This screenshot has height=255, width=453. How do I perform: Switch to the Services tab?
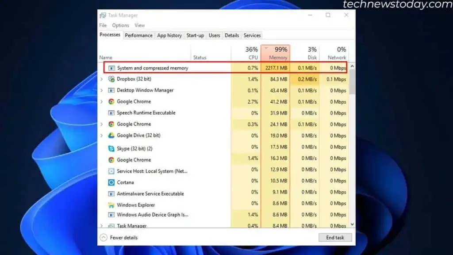[252, 35]
